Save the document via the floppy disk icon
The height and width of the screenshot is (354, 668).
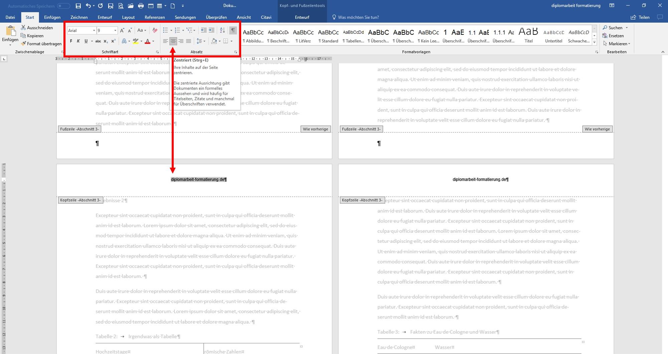tap(78, 6)
